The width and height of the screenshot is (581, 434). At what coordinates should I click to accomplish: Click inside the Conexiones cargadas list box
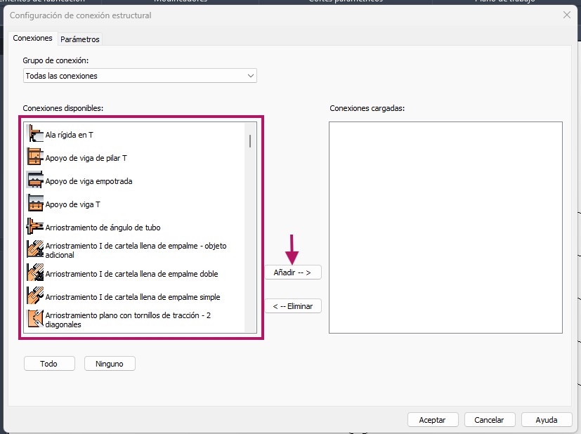445,228
